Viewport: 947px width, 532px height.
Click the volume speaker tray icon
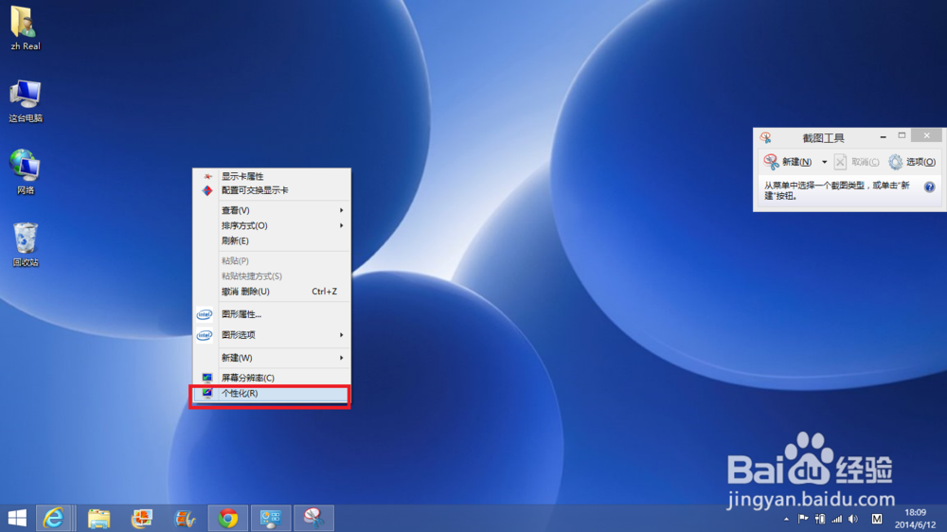(853, 519)
